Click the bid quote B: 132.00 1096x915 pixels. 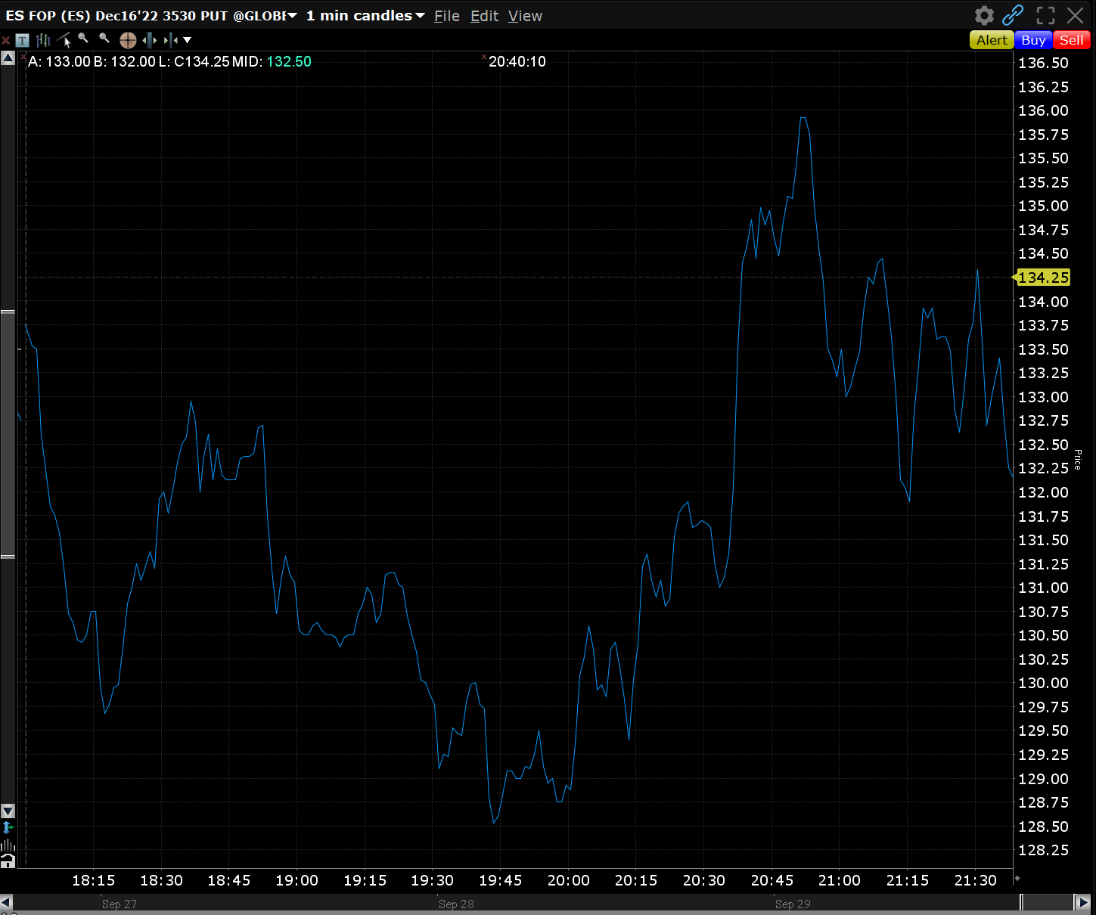[x=124, y=62]
